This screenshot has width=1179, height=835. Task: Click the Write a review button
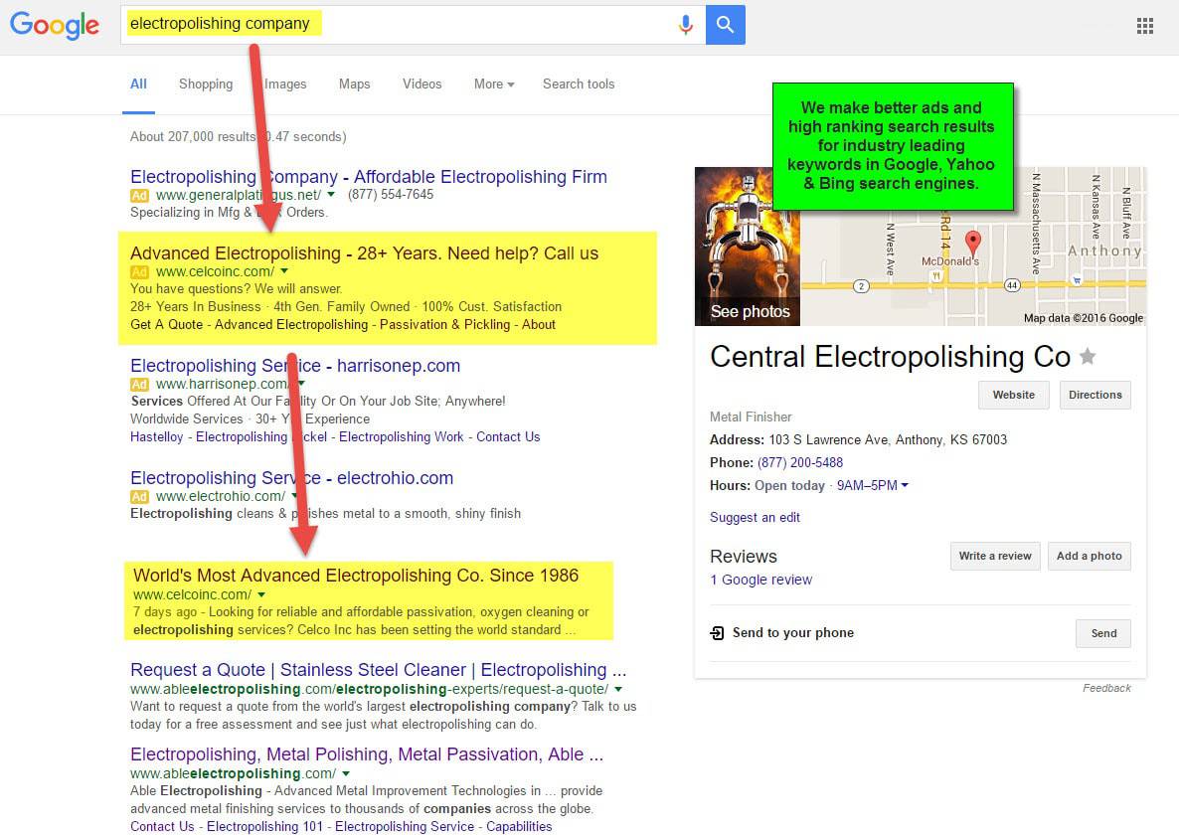coord(994,556)
